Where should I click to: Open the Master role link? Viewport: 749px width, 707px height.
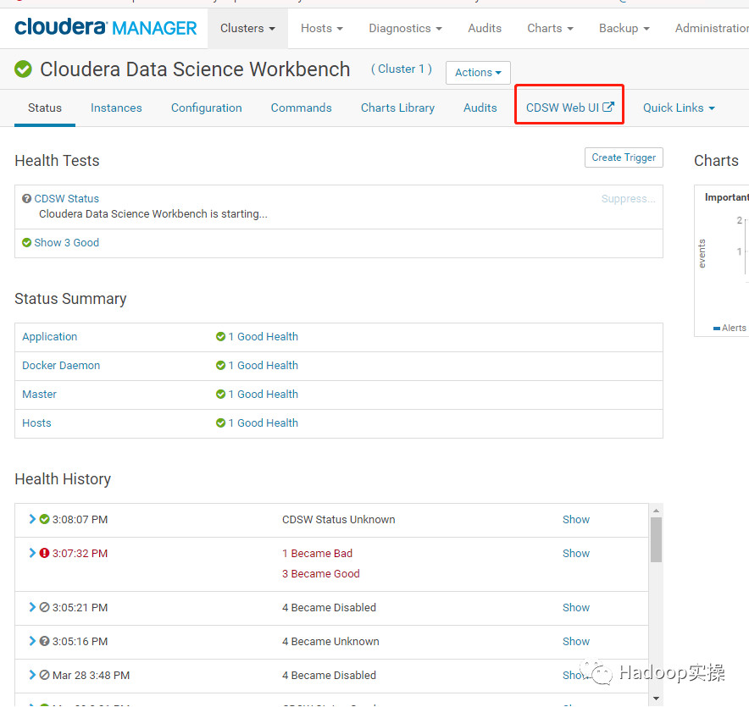coord(39,394)
